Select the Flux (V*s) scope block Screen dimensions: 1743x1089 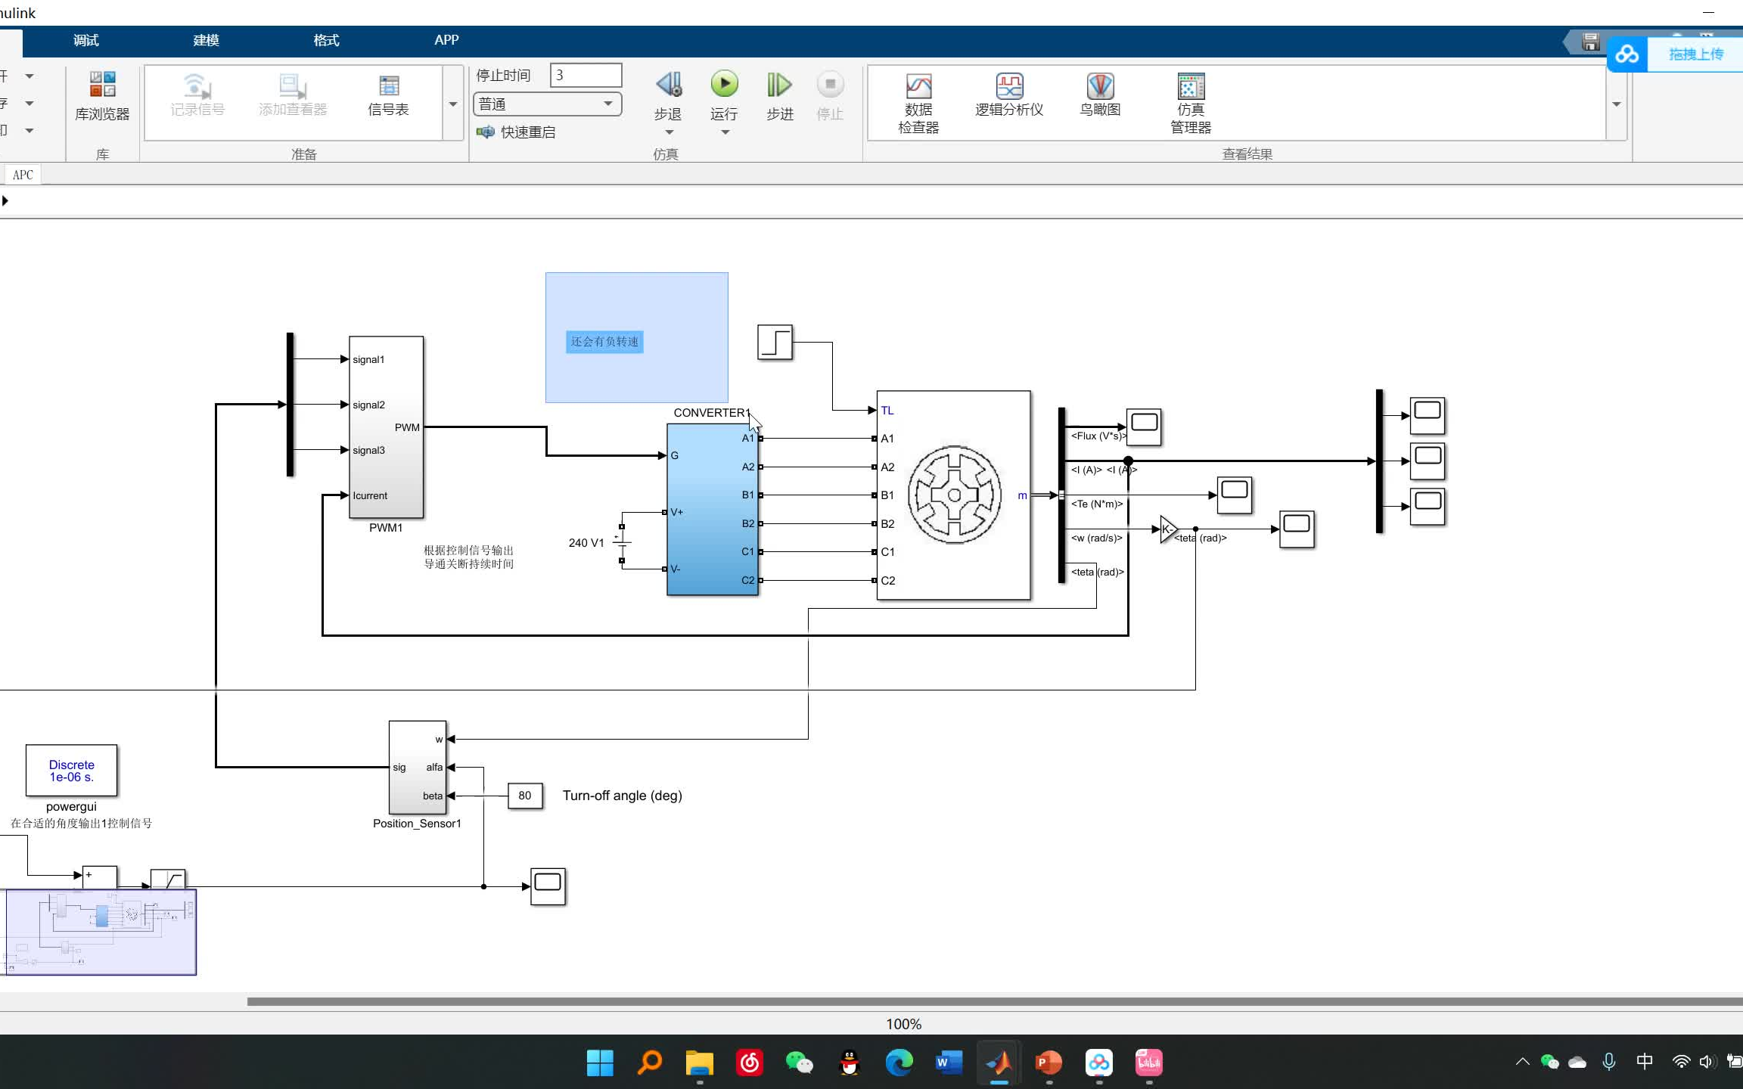[1144, 427]
